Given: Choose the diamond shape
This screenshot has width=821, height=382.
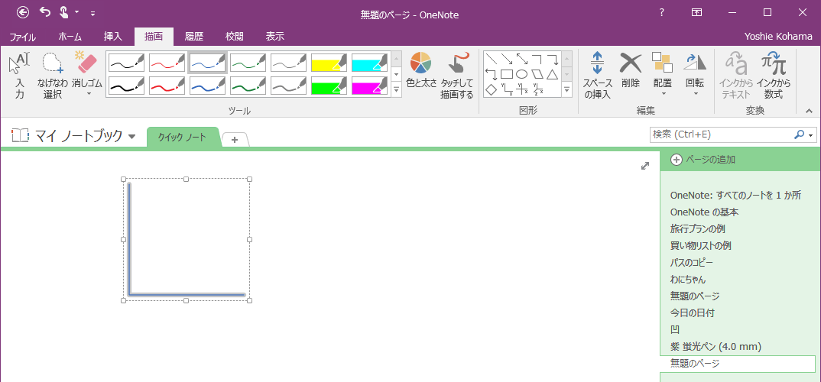Looking at the screenshot, I should 491,89.
